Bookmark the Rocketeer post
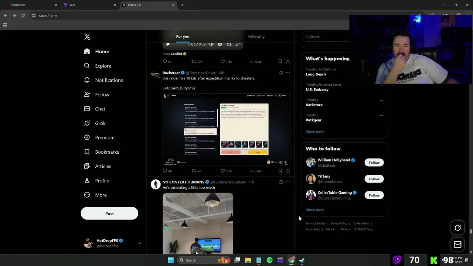Viewport: 473px width, 266px height. [x=280, y=171]
